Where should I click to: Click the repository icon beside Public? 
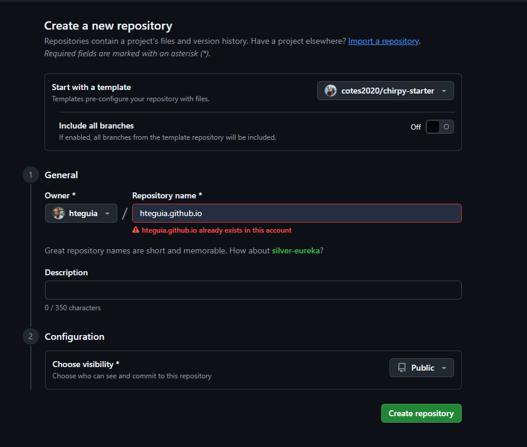pyautogui.click(x=402, y=368)
